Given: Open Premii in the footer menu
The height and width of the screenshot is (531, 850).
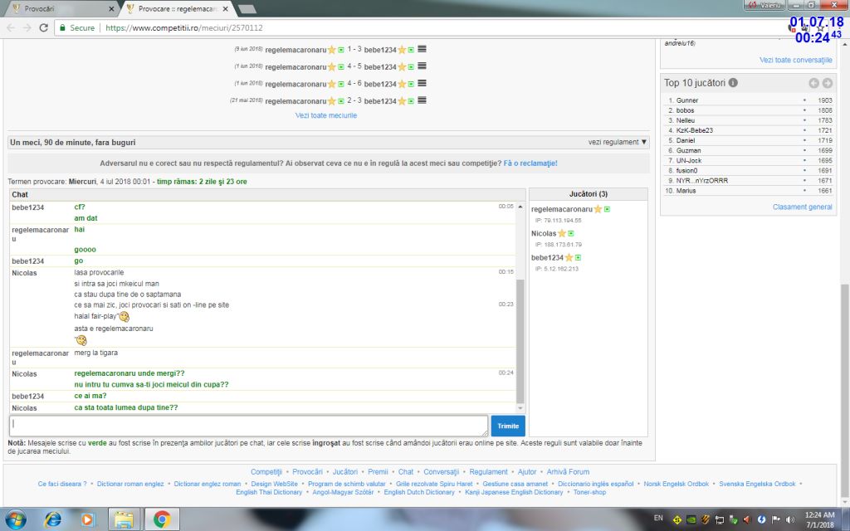Looking at the screenshot, I should click(x=378, y=471).
